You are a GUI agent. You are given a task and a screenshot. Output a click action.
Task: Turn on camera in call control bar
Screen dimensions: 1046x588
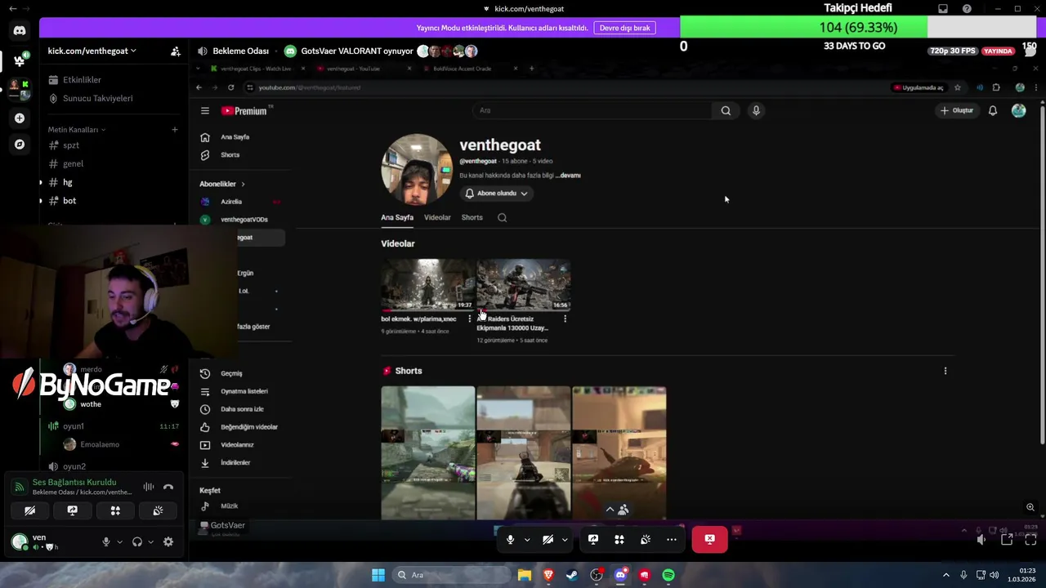(548, 539)
